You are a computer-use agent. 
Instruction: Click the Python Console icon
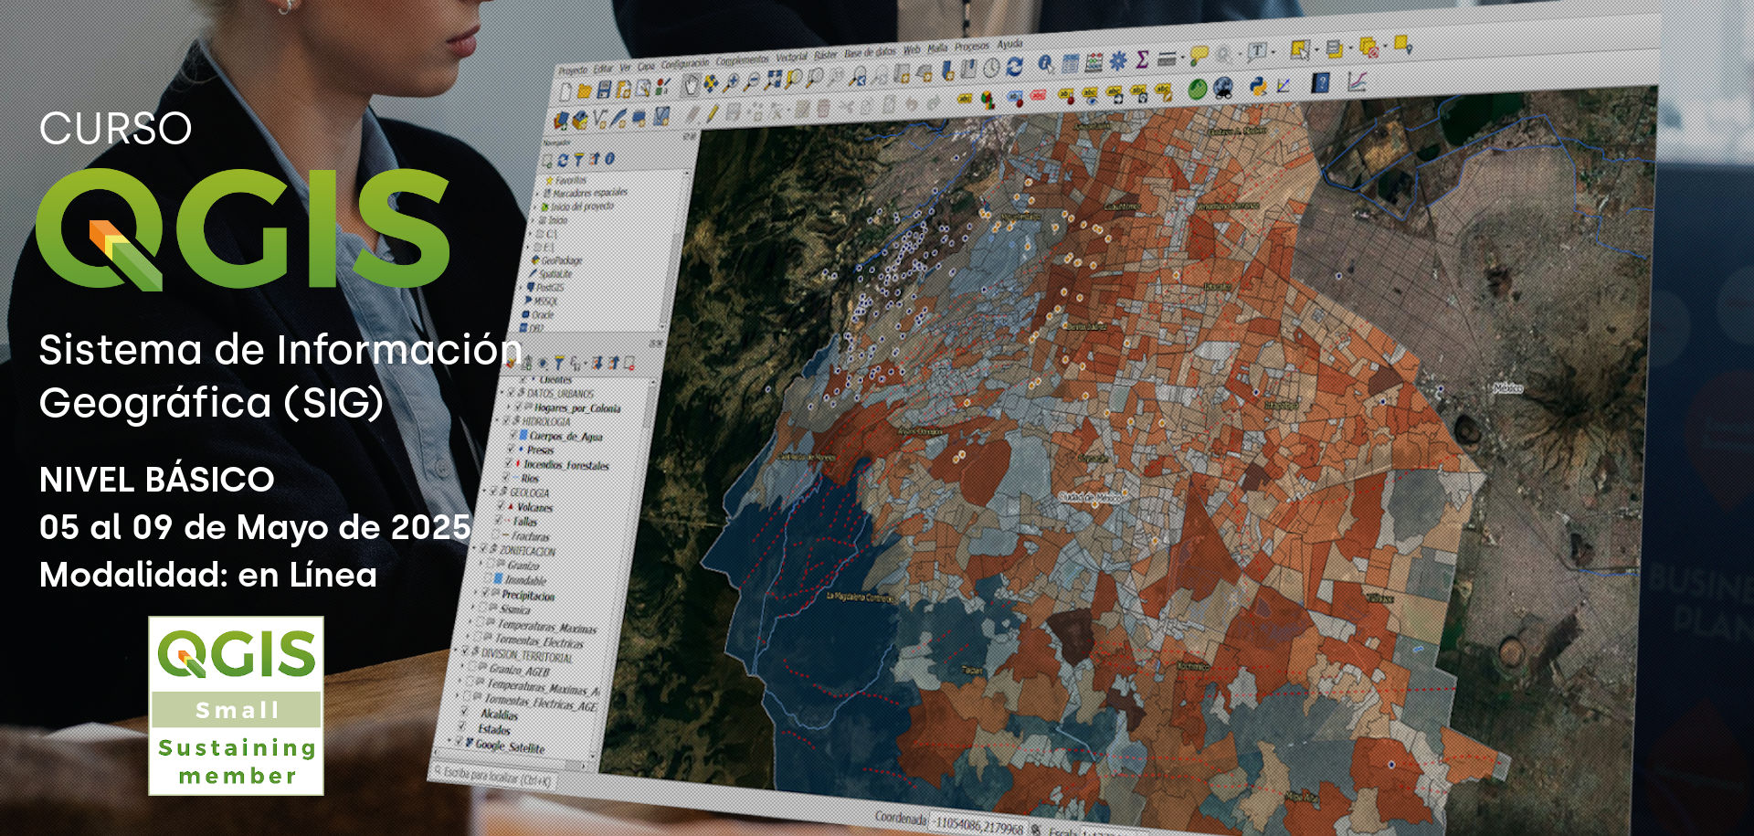coord(1258,86)
